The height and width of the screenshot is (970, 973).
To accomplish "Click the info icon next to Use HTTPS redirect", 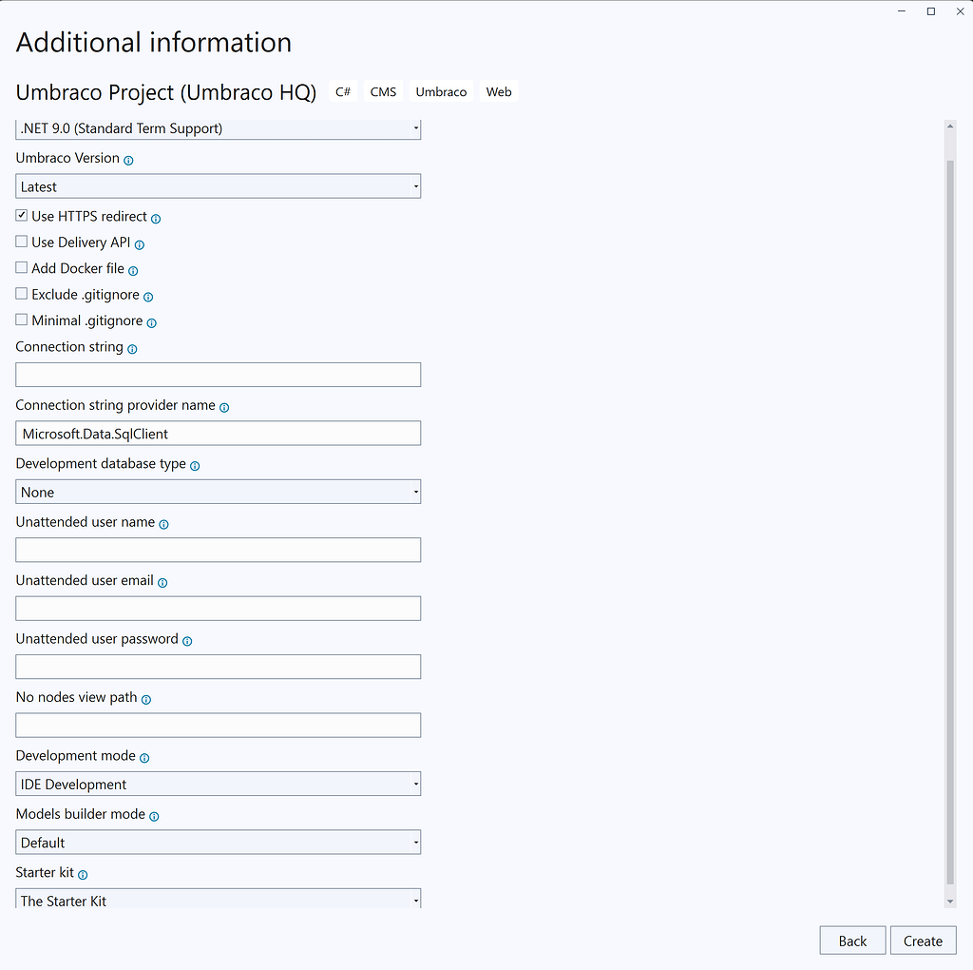I will pyautogui.click(x=157, y=217).
